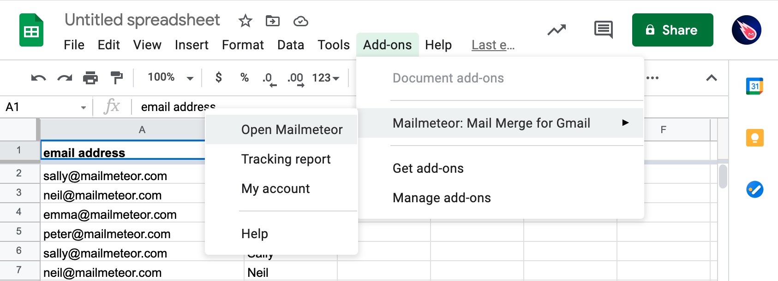Star the Untitled spreadsheet
Image resolution: width=778 pixels, height=281 pixels.
tap(245, 21)
